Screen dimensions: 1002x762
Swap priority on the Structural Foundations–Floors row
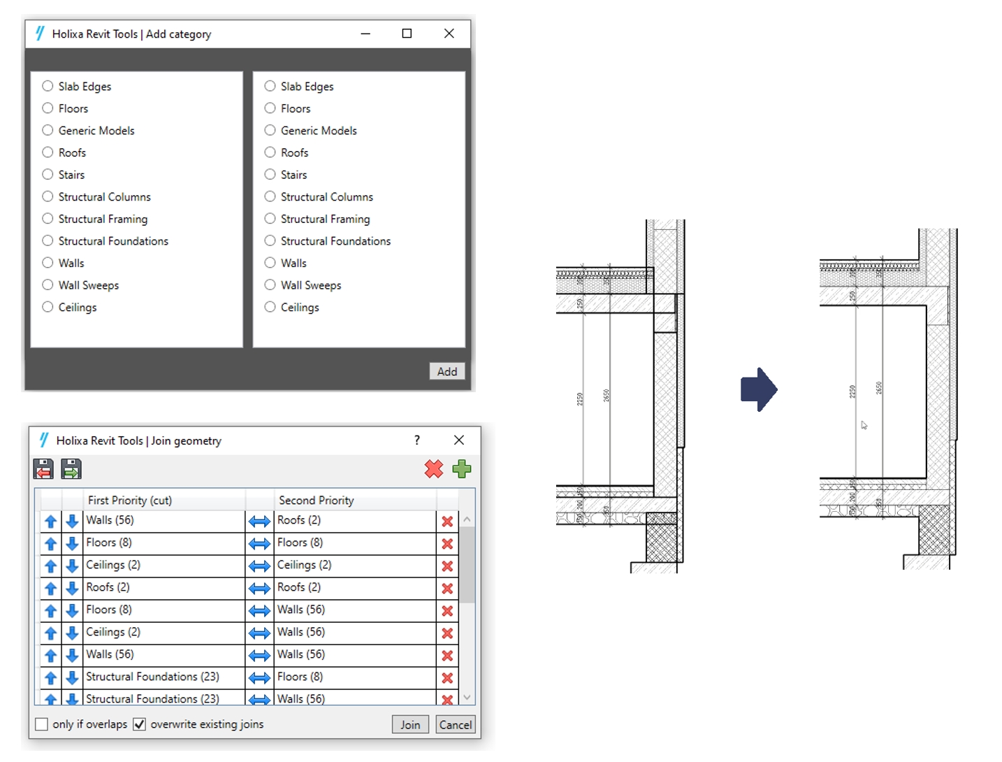pos(259,678)
